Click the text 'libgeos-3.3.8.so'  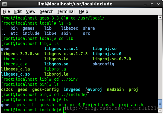(x=20, y=54)
